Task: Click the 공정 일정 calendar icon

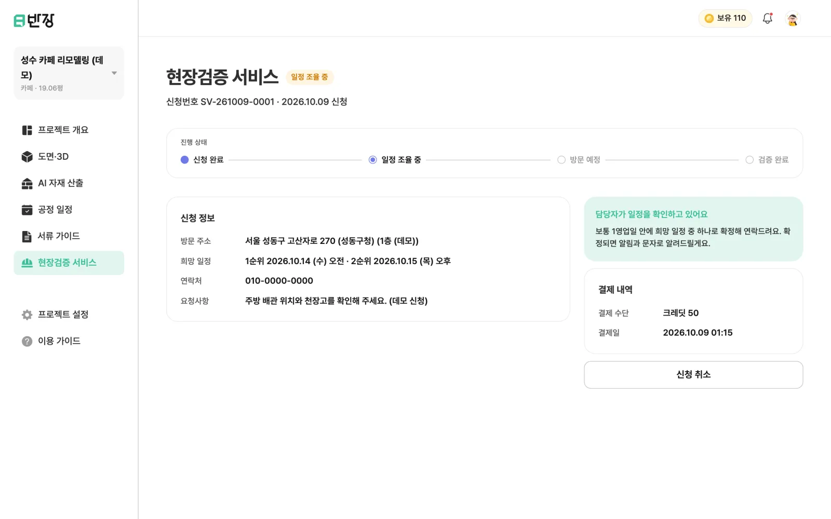Action: [x=27, y=210]
